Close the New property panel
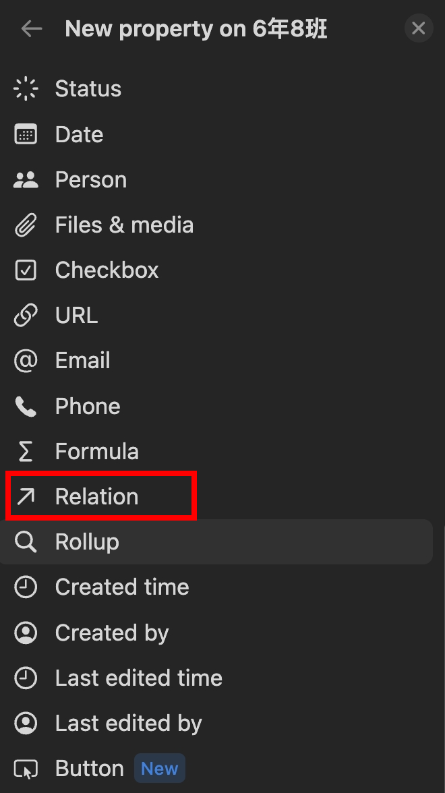 [x=418, y=28]
